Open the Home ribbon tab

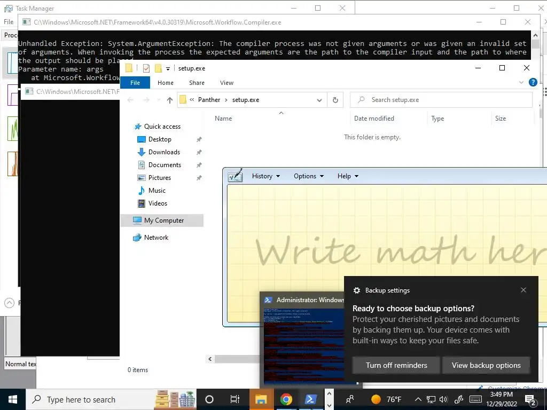click(x=166, y=83)
